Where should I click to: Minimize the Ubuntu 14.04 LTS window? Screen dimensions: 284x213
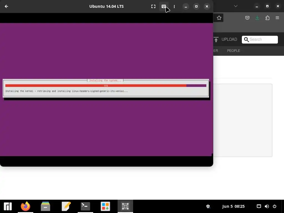coord(186,6)
